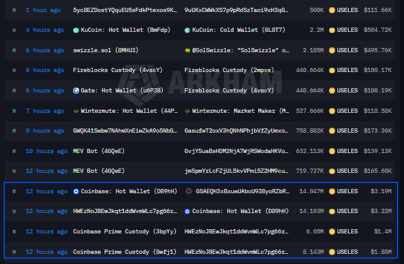The width and height of the screenshot is (404, 264).
Task: Click the purple tag icon beside GSAEQH3xBxuwUAboU938yoRZbR
Action: point(189,191)
